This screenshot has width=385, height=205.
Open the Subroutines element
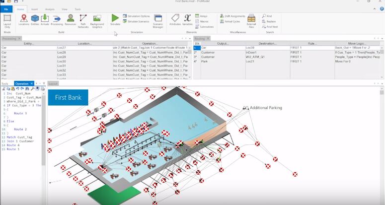pyautogui.click(x=205, y=27)
